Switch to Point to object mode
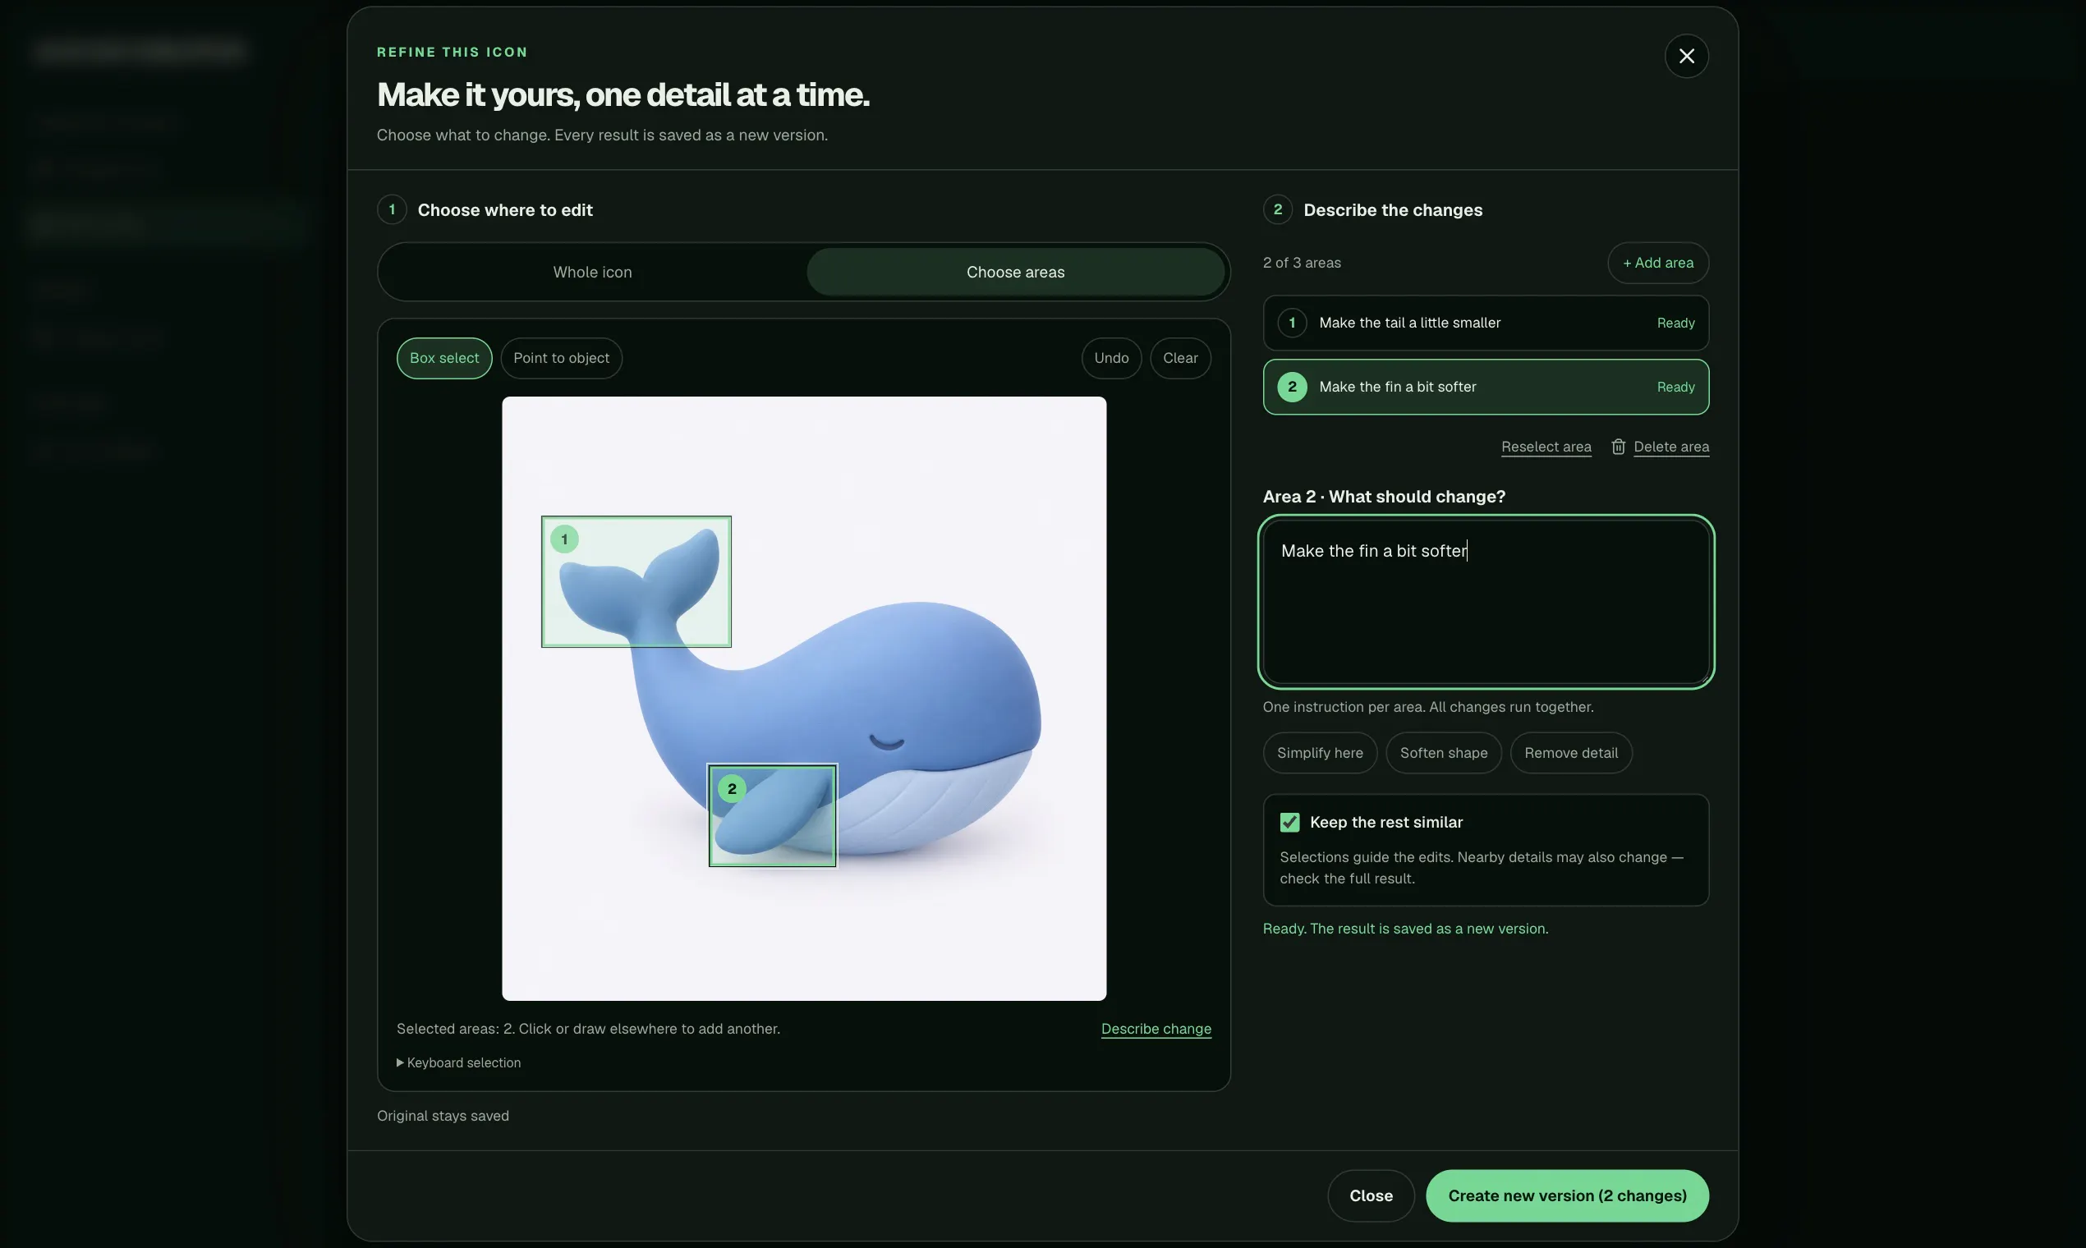The width and height of the screenshot is (2086, 1248). (561, 358)
